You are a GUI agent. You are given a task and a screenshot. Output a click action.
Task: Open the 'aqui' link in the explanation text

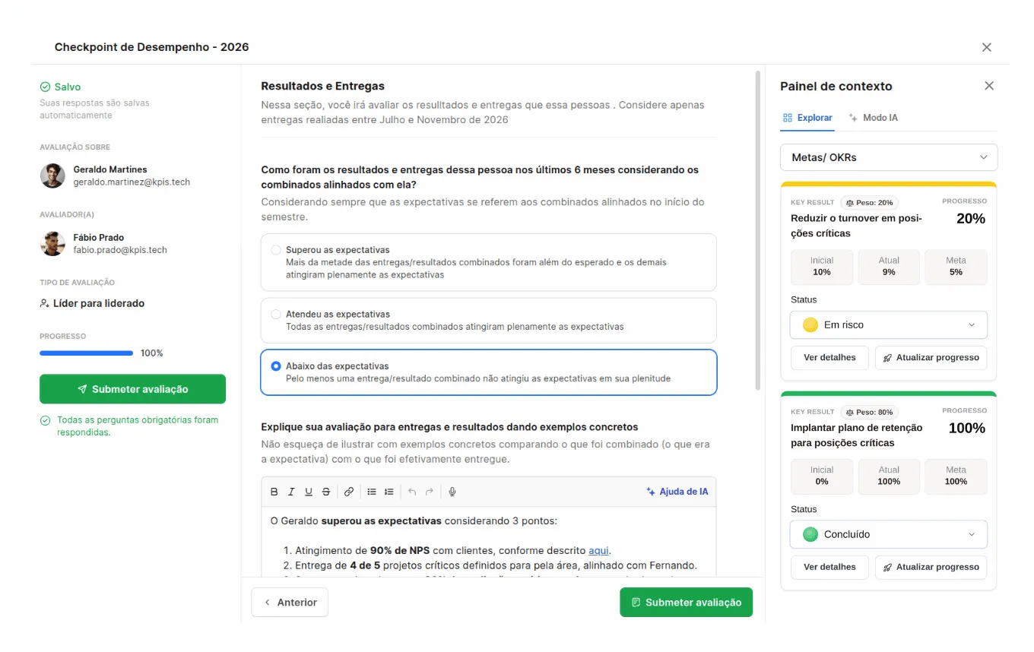(599, 551)
